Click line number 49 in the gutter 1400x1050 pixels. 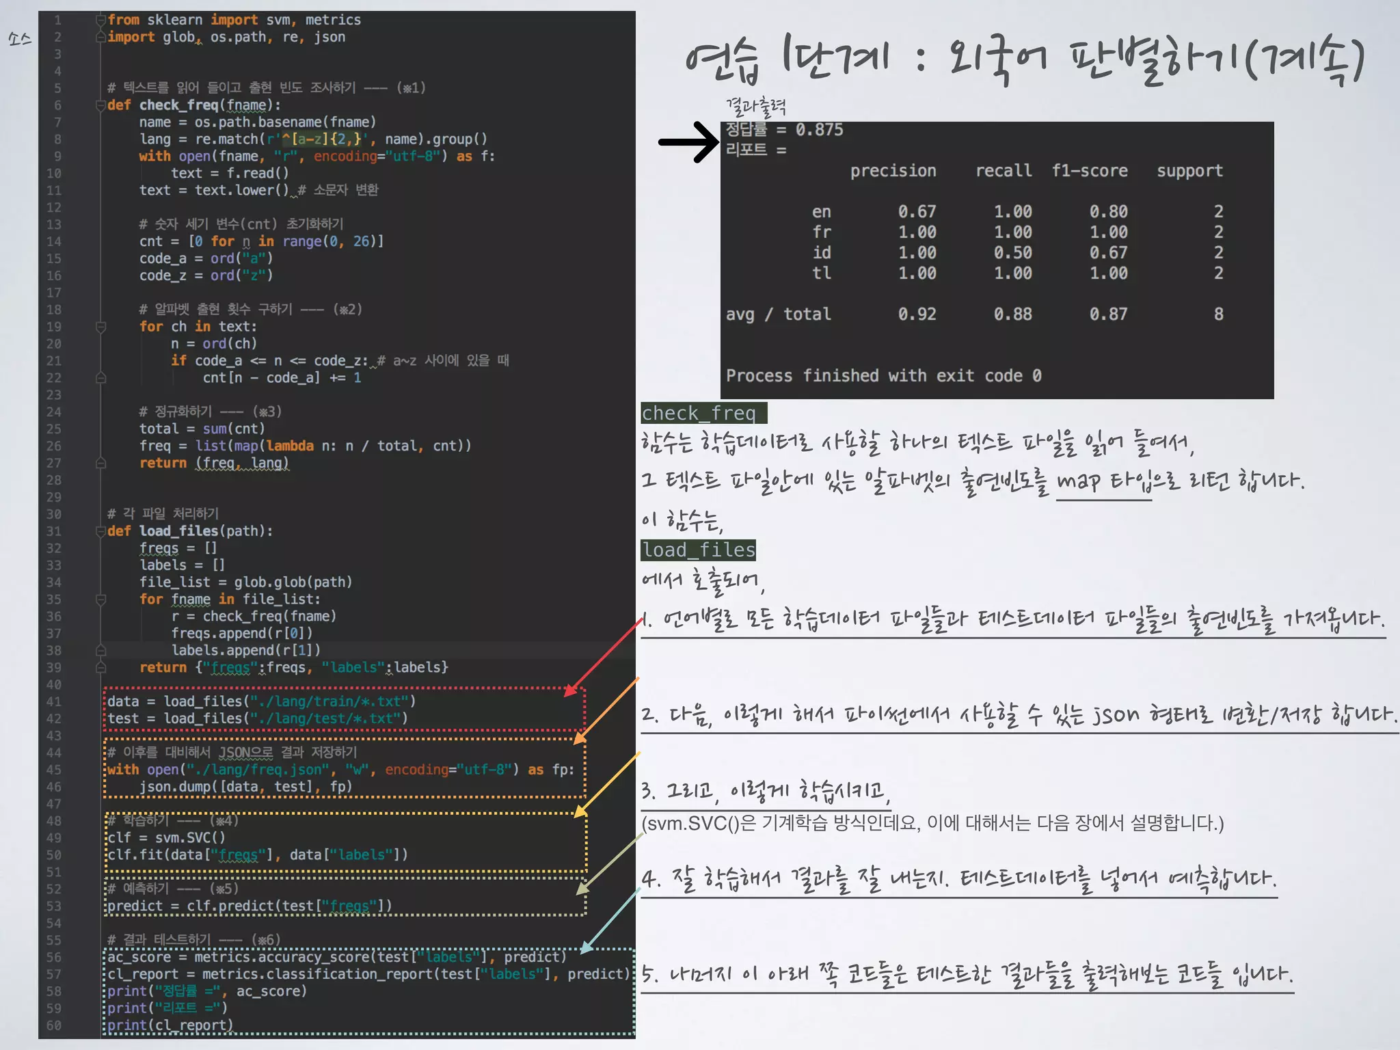click(x=54, y=837)
